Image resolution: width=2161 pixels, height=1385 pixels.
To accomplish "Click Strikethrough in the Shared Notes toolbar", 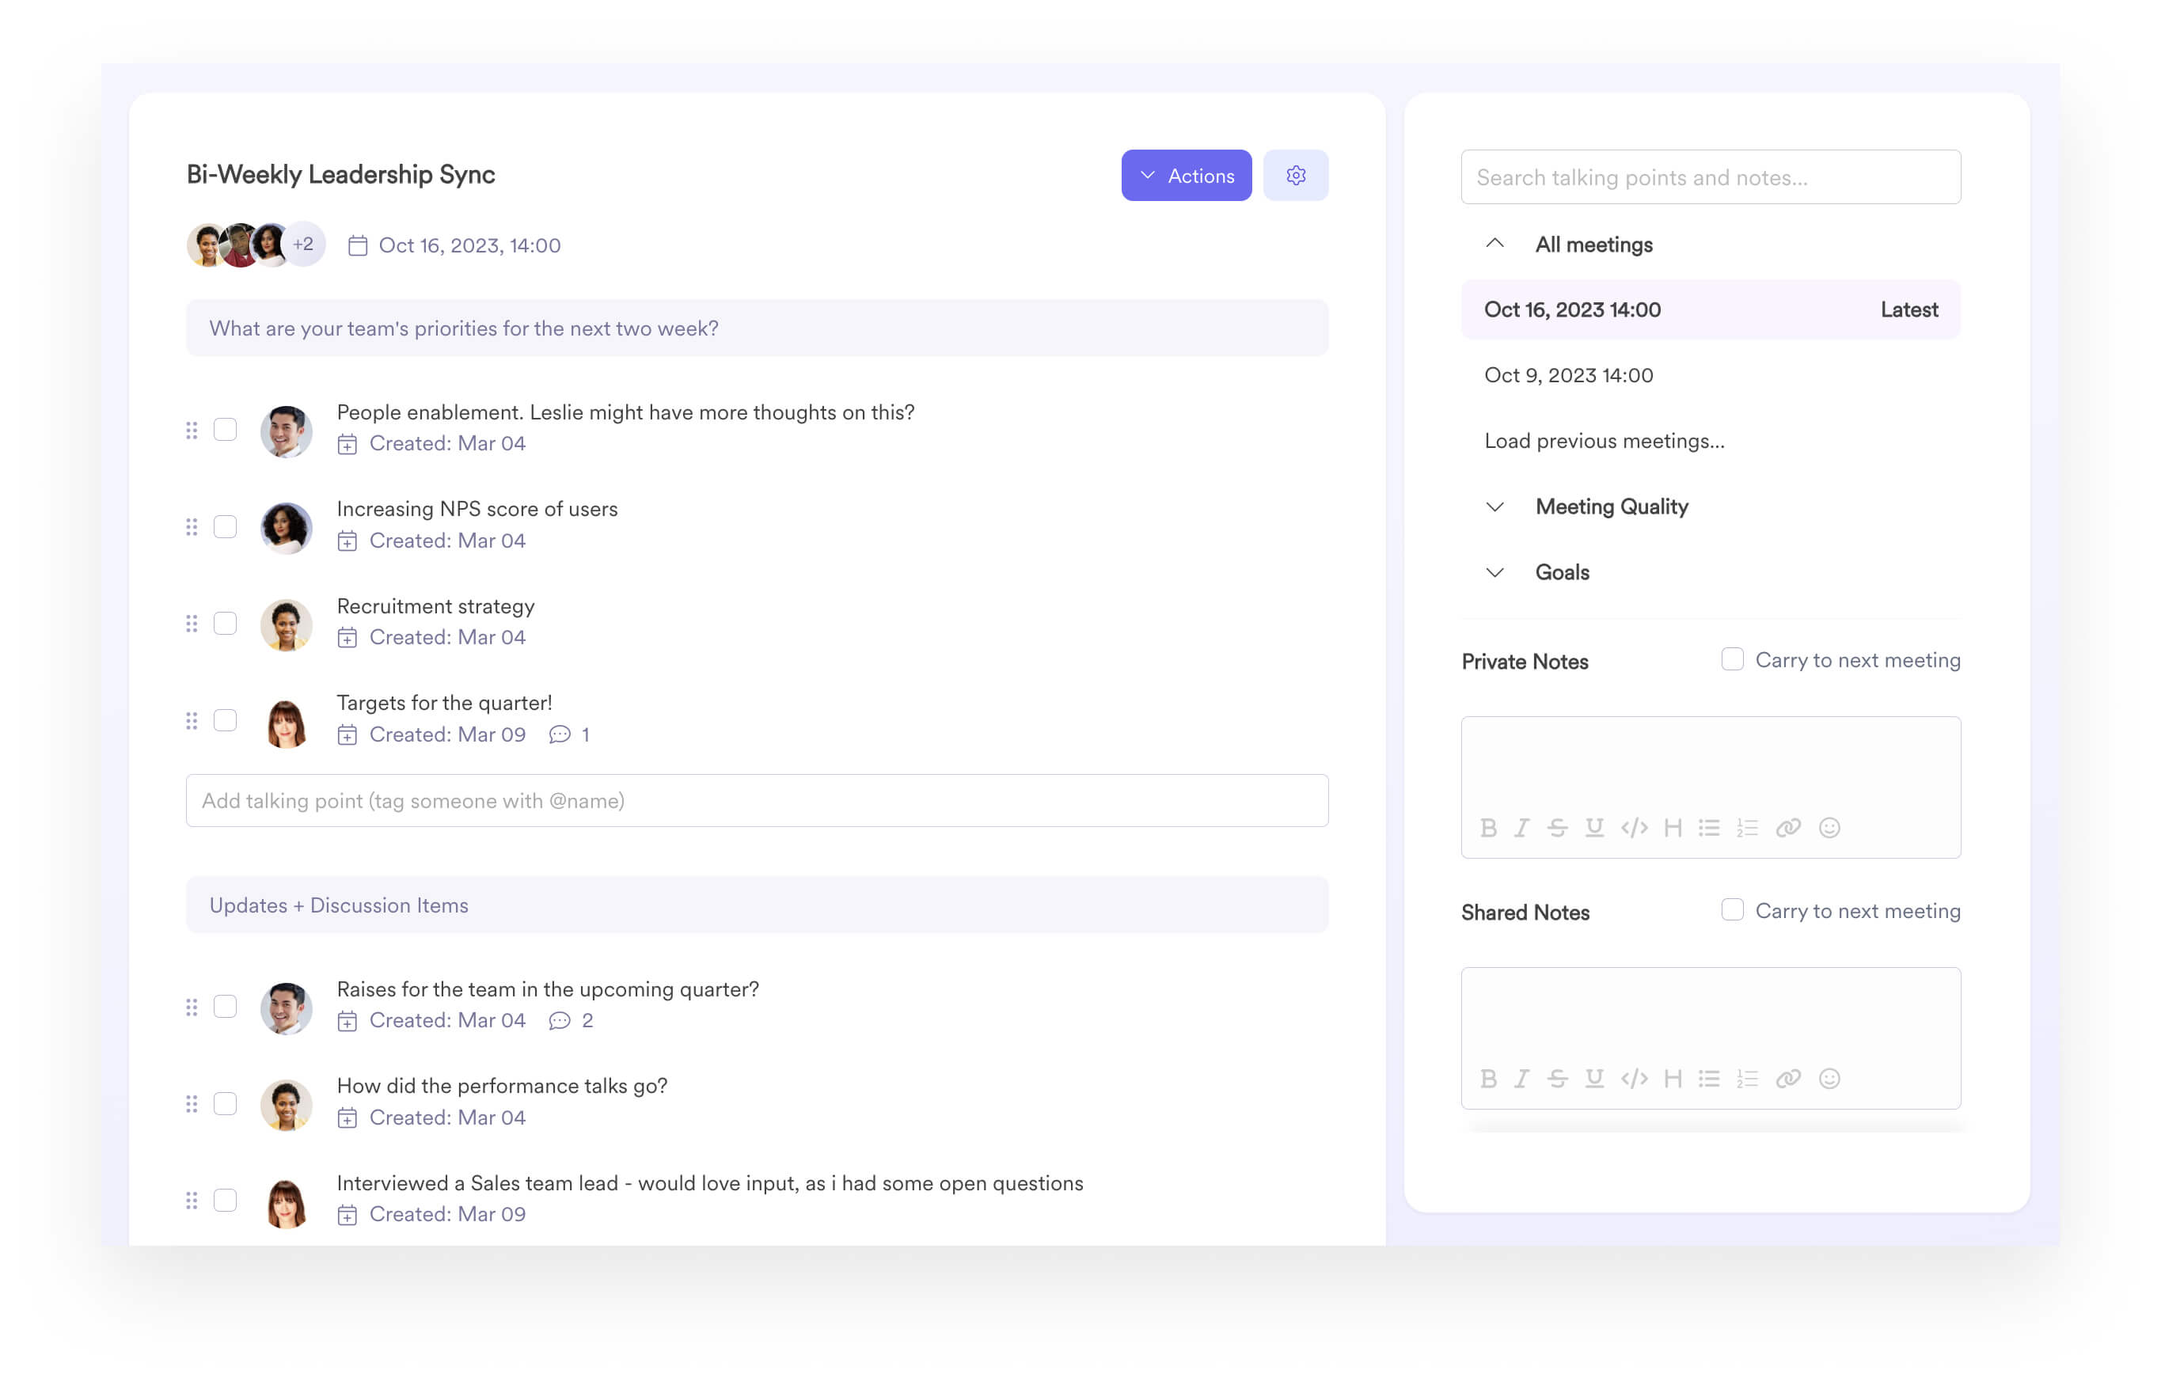I will pos(1558,1078).
